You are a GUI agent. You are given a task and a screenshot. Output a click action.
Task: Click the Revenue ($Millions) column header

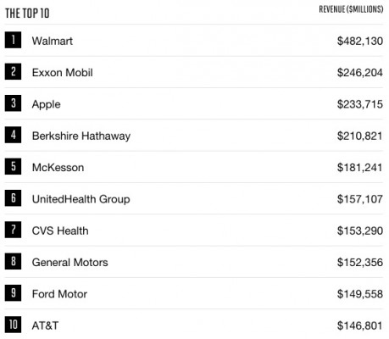point(351,9)
